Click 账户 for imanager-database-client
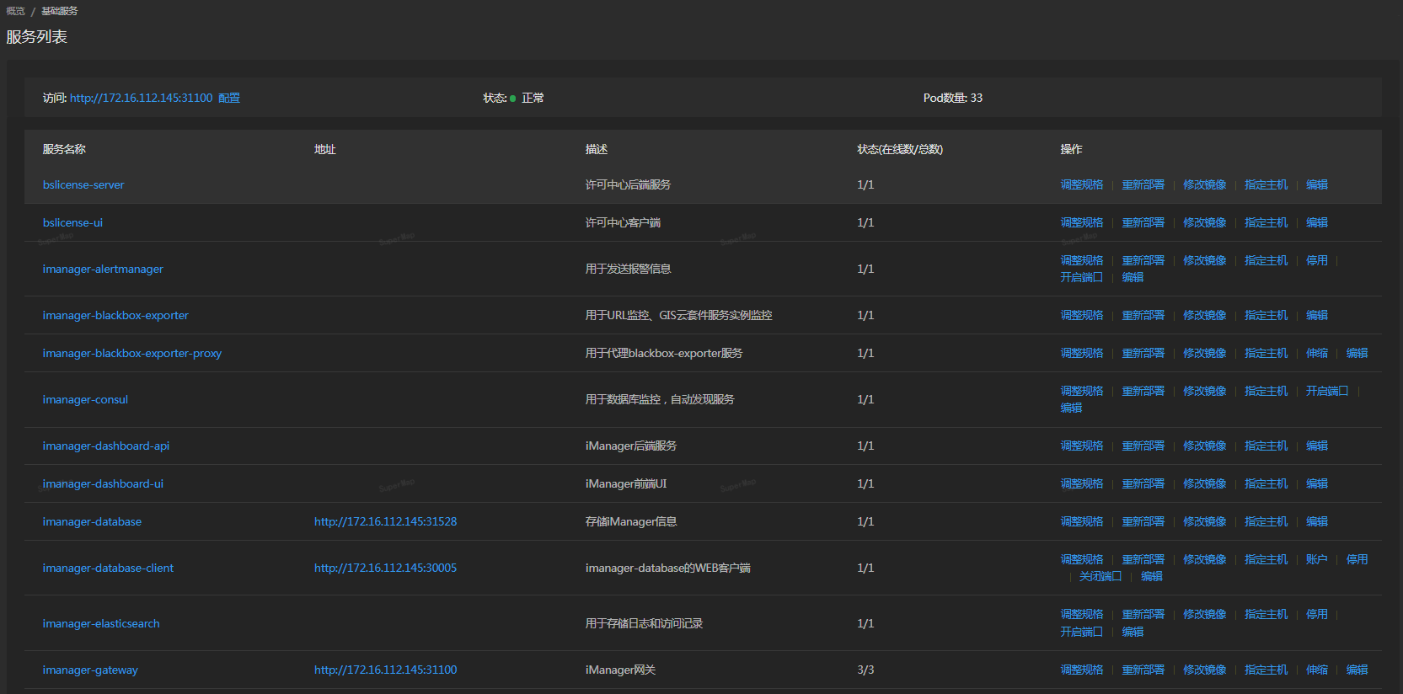The image size is (1403, 694). [x=1316, y=559]
